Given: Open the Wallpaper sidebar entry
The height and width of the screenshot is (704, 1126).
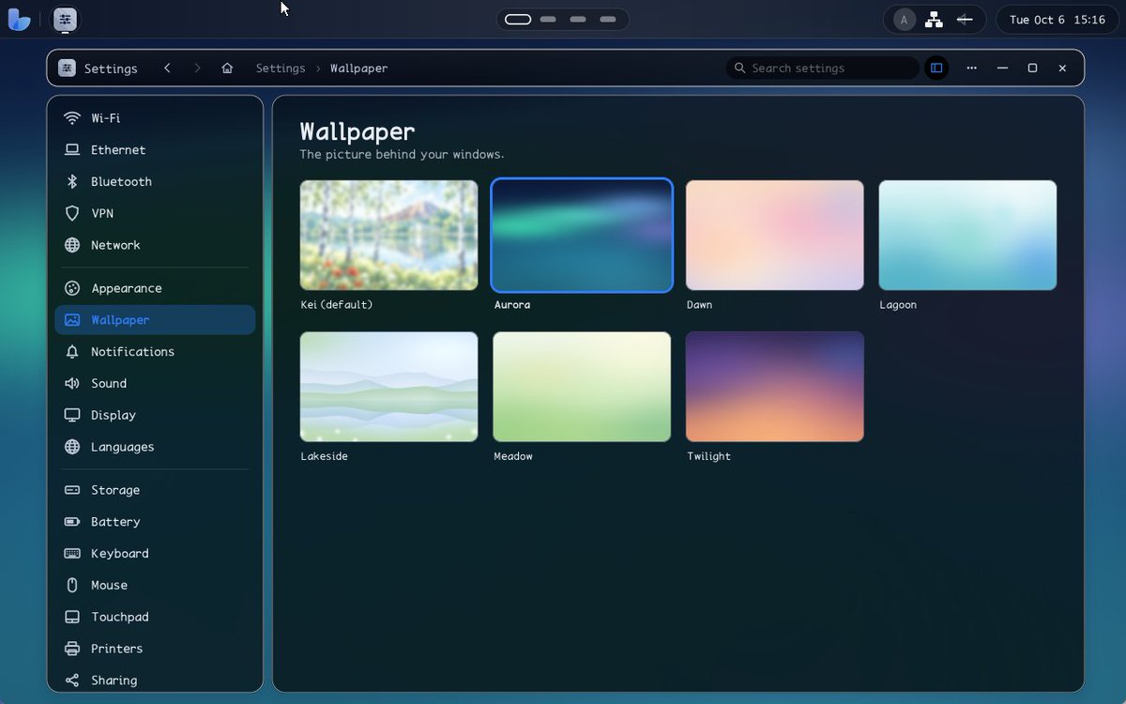Looking at the screenshot, I should point(155,320).
